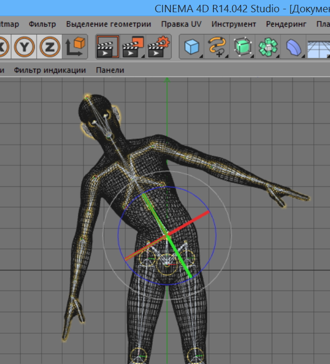Open viewport Фильтр индикации menu
This screenshot has width=330, height=364.
49,70
